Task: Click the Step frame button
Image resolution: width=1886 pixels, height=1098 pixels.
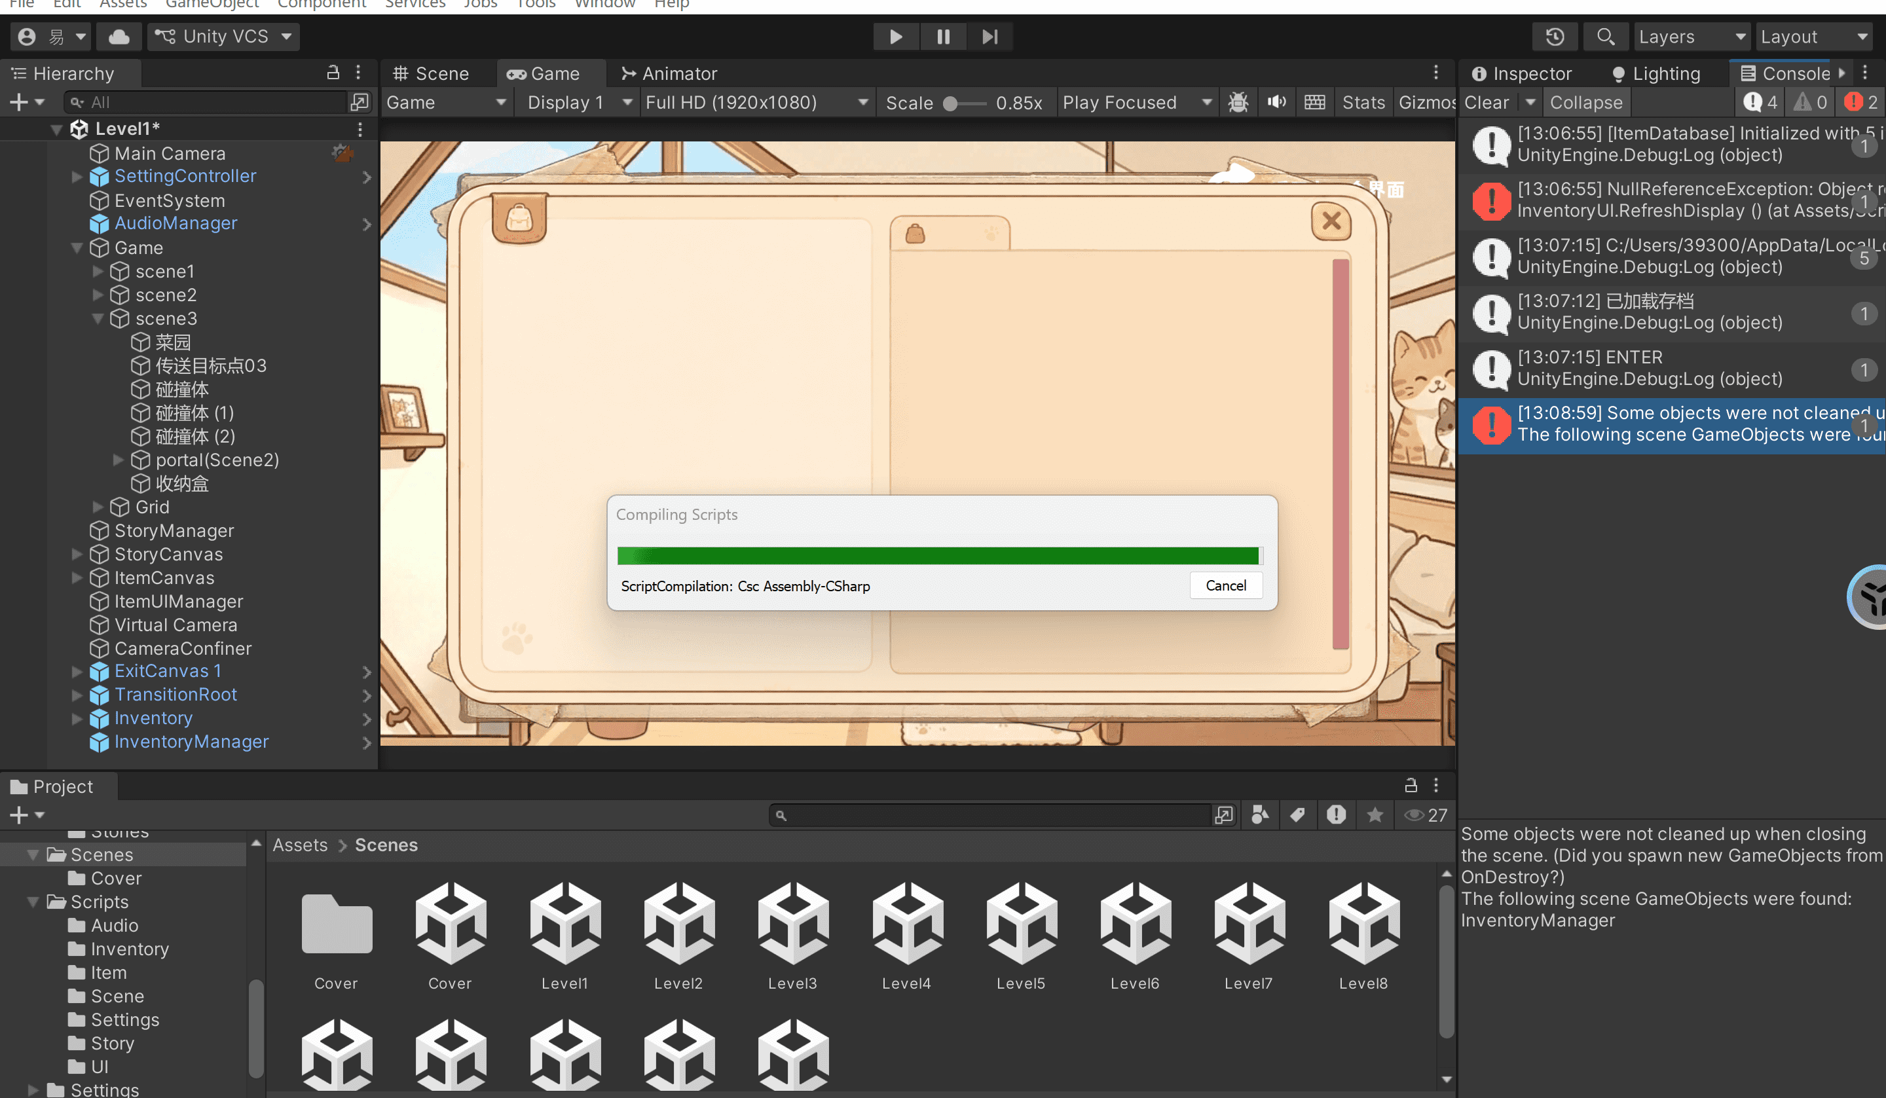Action: pos(989,36)
